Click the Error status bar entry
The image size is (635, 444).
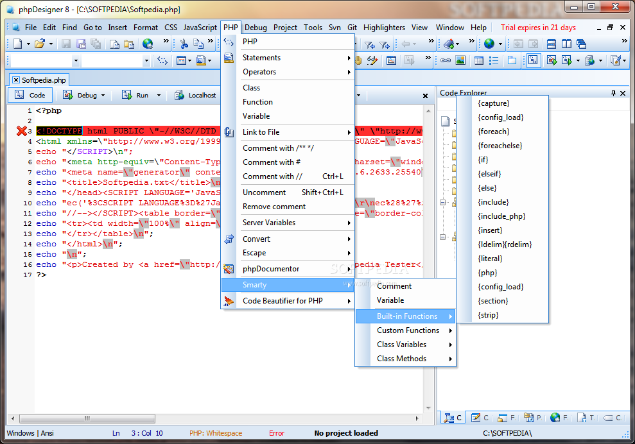[x=277, y=433]
